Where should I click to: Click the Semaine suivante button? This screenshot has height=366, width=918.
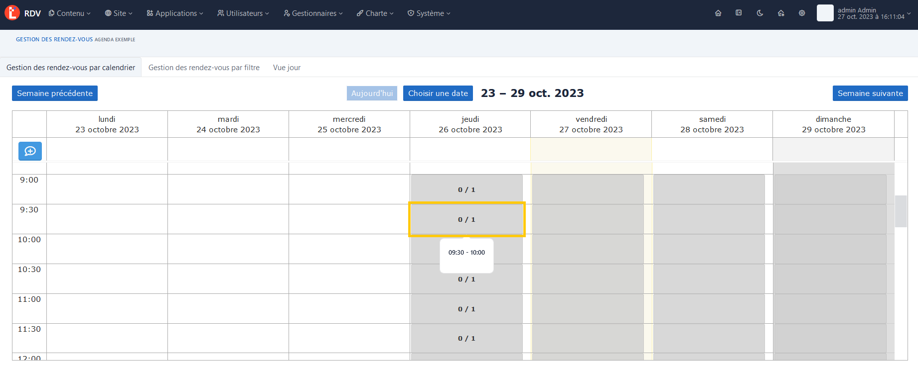point(870,93)
